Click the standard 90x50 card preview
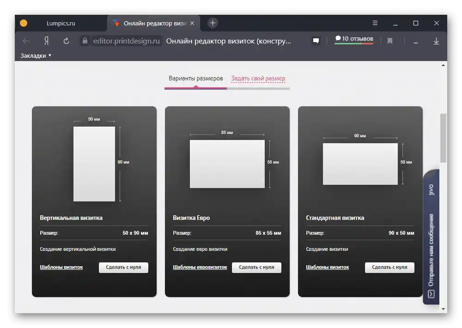Viewport: 462px width, 328px height. click(x=360, y=164)
